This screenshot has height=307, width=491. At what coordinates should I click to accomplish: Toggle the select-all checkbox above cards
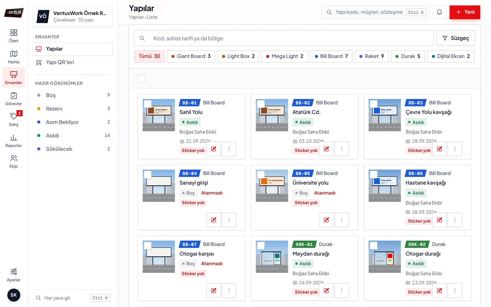142,78
